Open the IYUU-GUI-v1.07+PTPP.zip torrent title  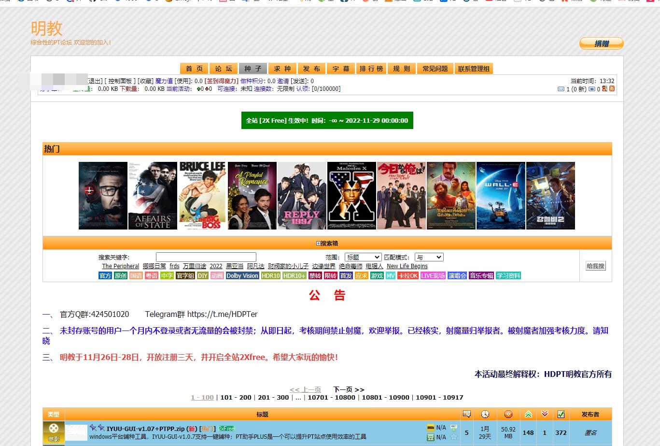tap(146, 429)
